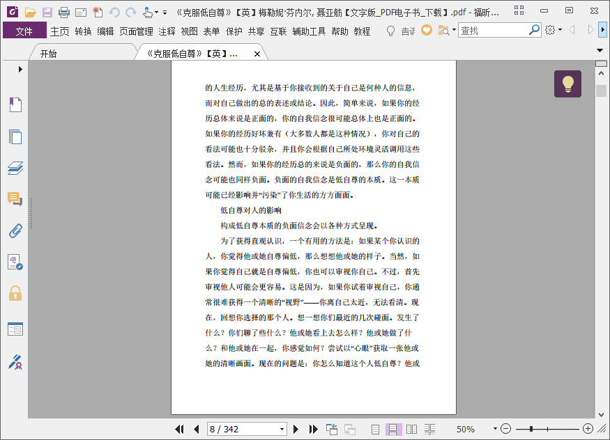Switch to two-page facing view
Viewport: 610px width, 440px height.
[411, 429]
